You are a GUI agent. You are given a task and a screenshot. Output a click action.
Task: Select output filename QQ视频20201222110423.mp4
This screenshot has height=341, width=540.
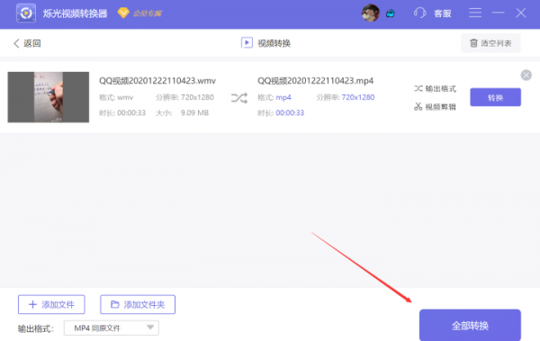pyautogui.click(x=316, y=81)
